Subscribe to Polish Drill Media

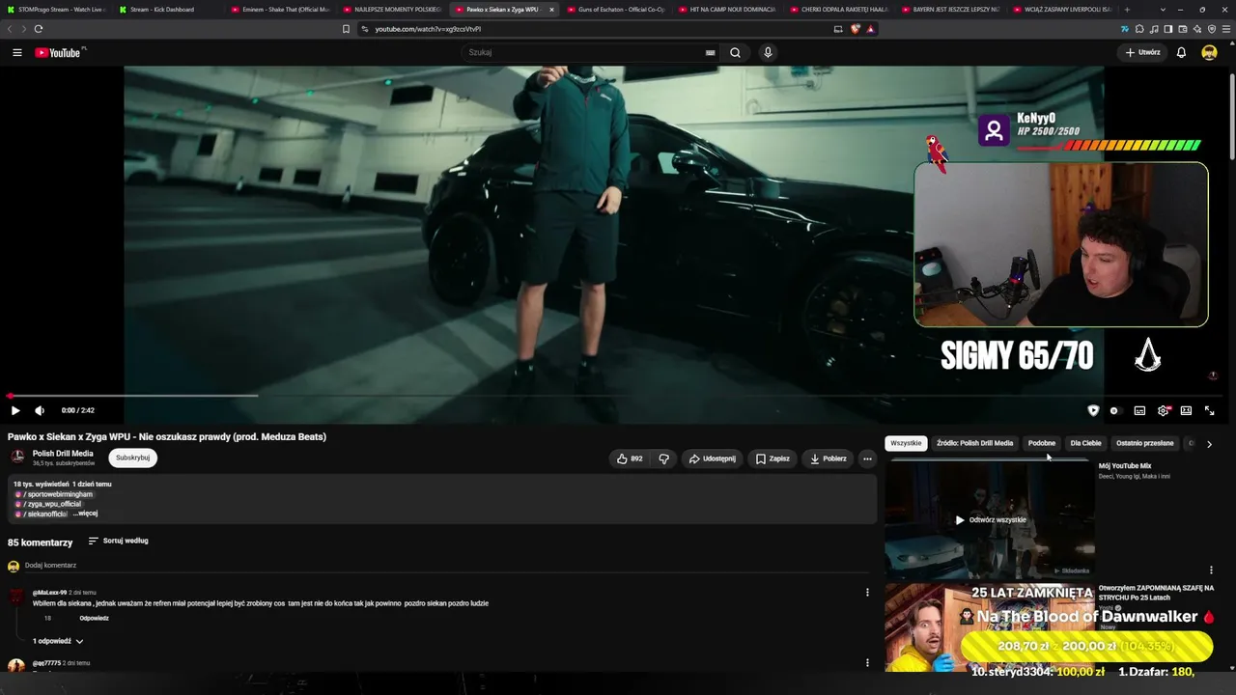[132, 458]
